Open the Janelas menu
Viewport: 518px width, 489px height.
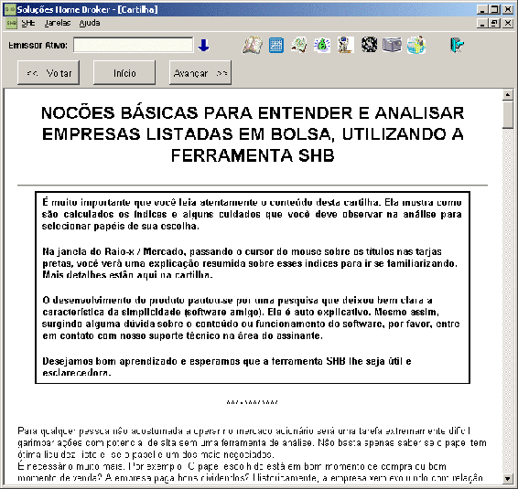(x=58, y=23)
